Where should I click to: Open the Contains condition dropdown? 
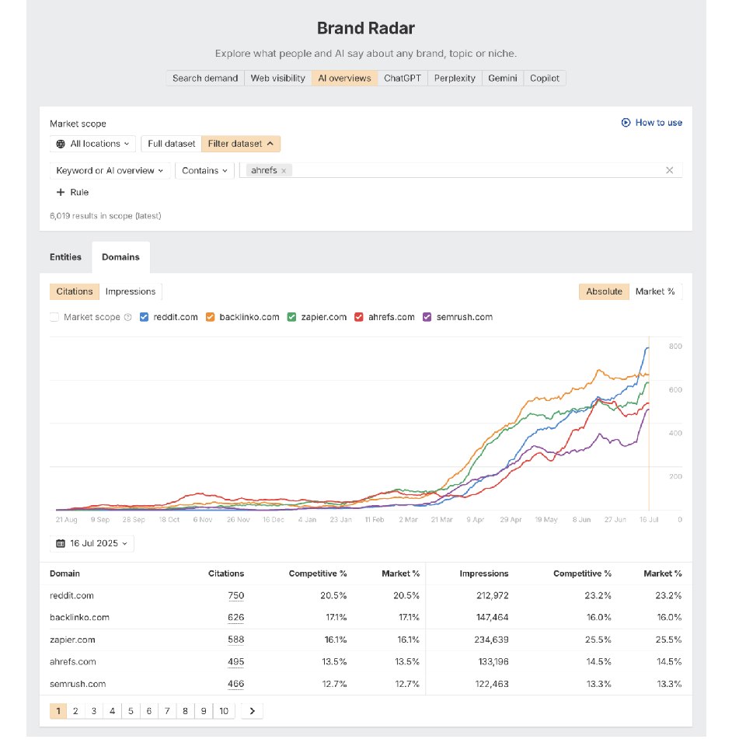204,171
